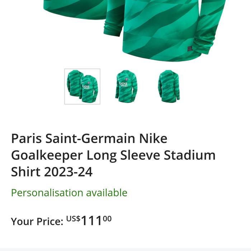Image resolution: width=251 pixels, height=251 pixels.
Task: Click the '2023-24' season text
Action: 68,172
